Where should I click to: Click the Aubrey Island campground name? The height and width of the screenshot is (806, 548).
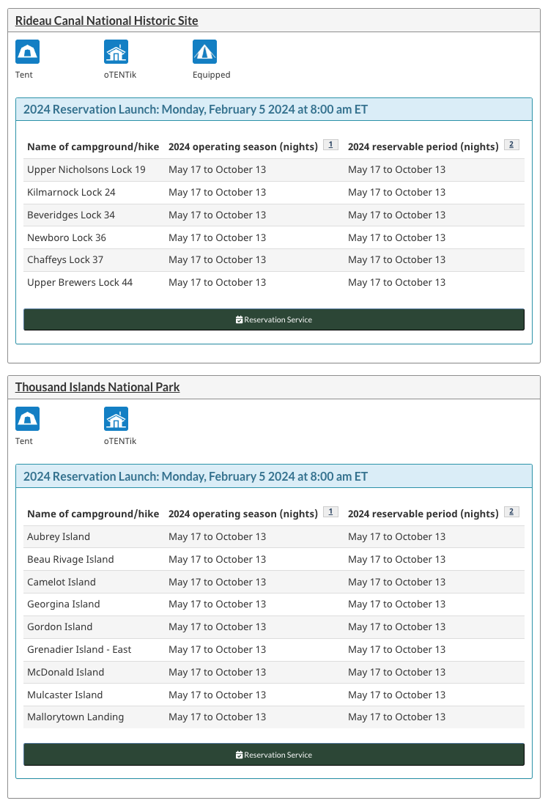[59, 537]
